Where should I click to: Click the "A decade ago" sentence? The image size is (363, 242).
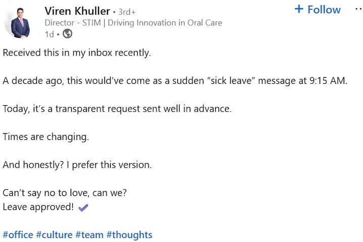pos(175,81)
